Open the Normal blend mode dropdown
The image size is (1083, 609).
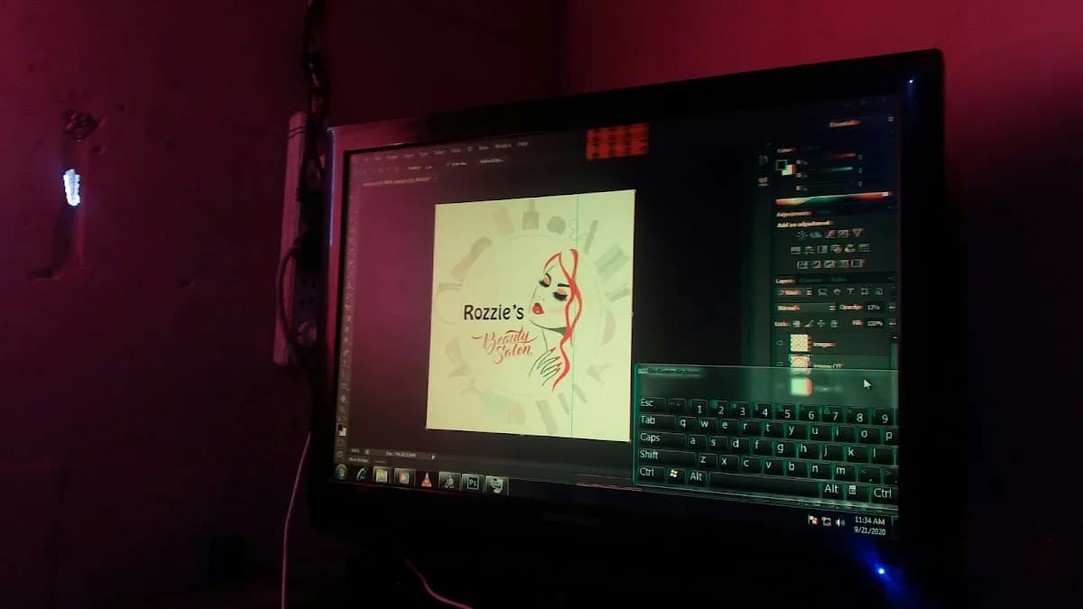(x=806, y=308)
